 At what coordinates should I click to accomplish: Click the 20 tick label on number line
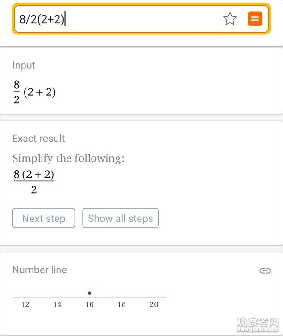click(x=154, y=304)
